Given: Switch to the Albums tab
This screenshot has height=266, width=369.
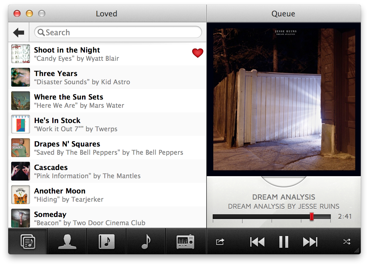Looking at the screenshot, I should click(106, 242).
